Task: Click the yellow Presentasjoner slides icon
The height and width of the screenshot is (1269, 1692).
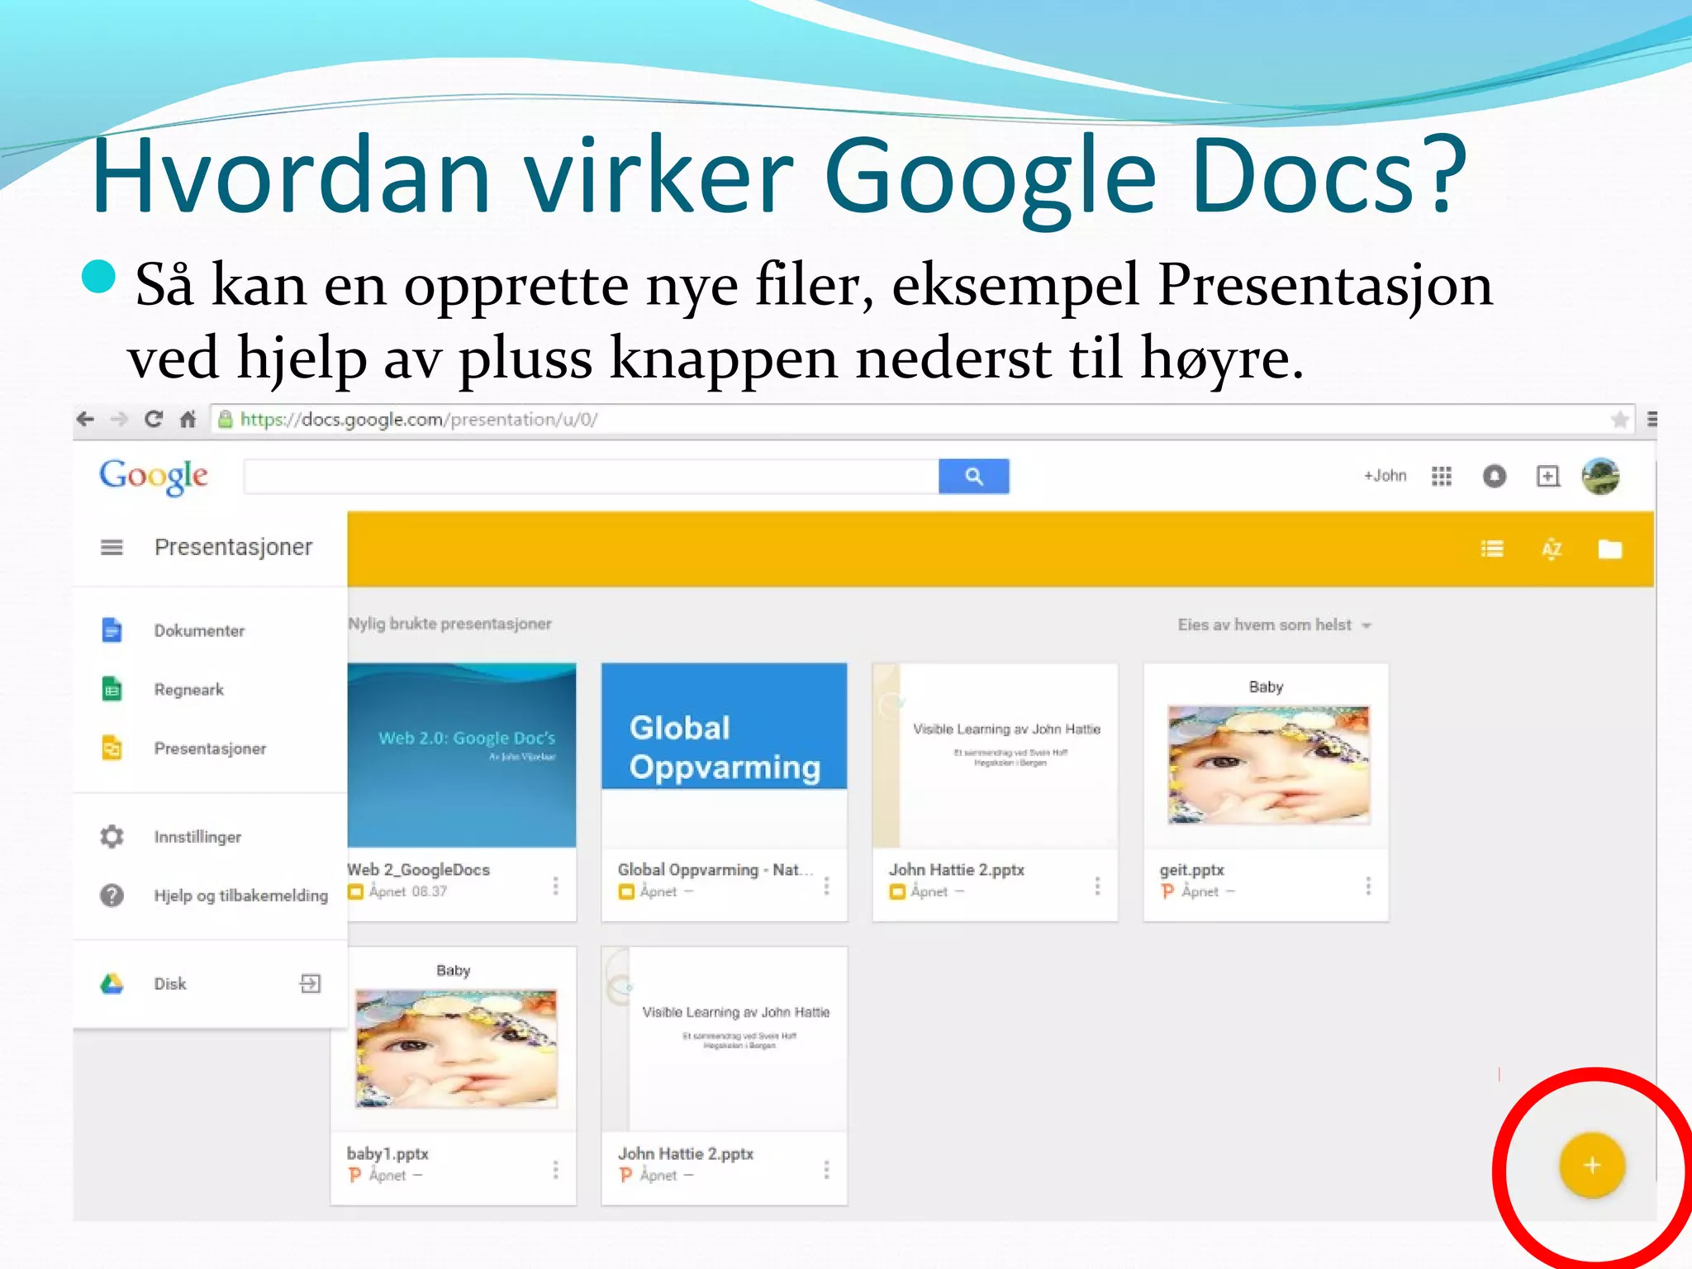Action: pyautogui.click(x=112, y=749)
